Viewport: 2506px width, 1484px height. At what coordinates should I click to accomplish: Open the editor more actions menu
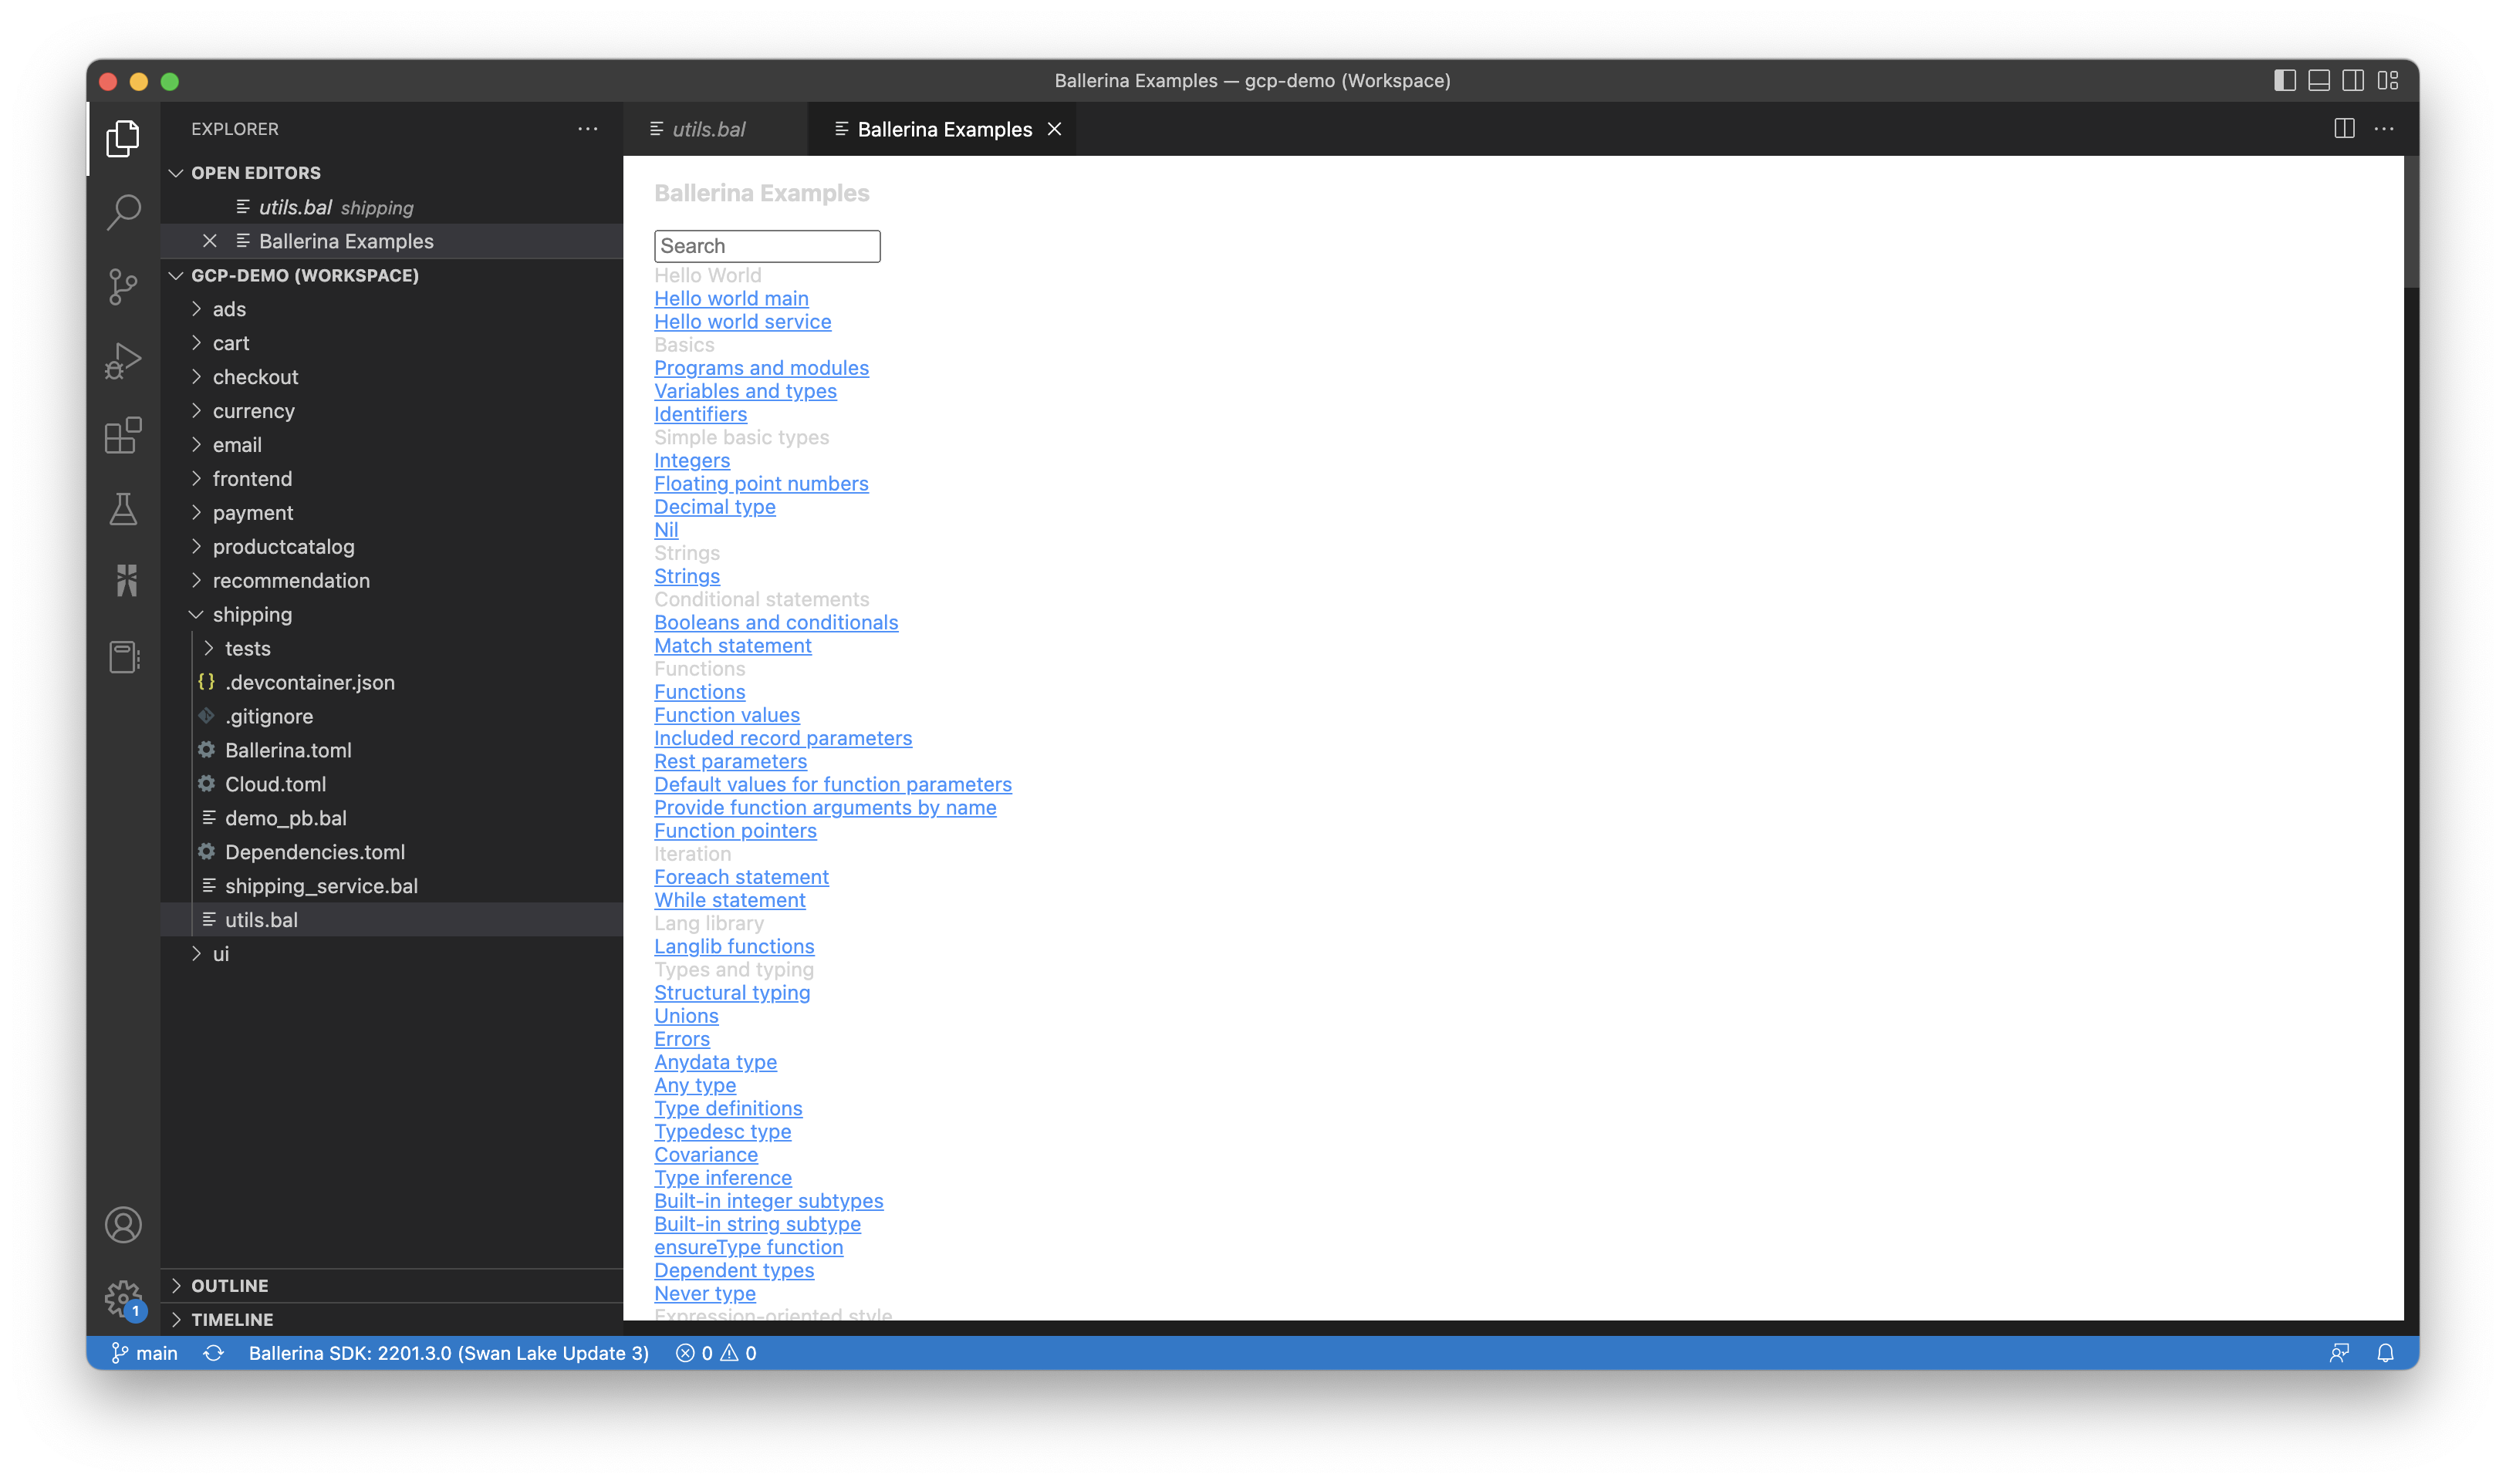click(2386, 129)
